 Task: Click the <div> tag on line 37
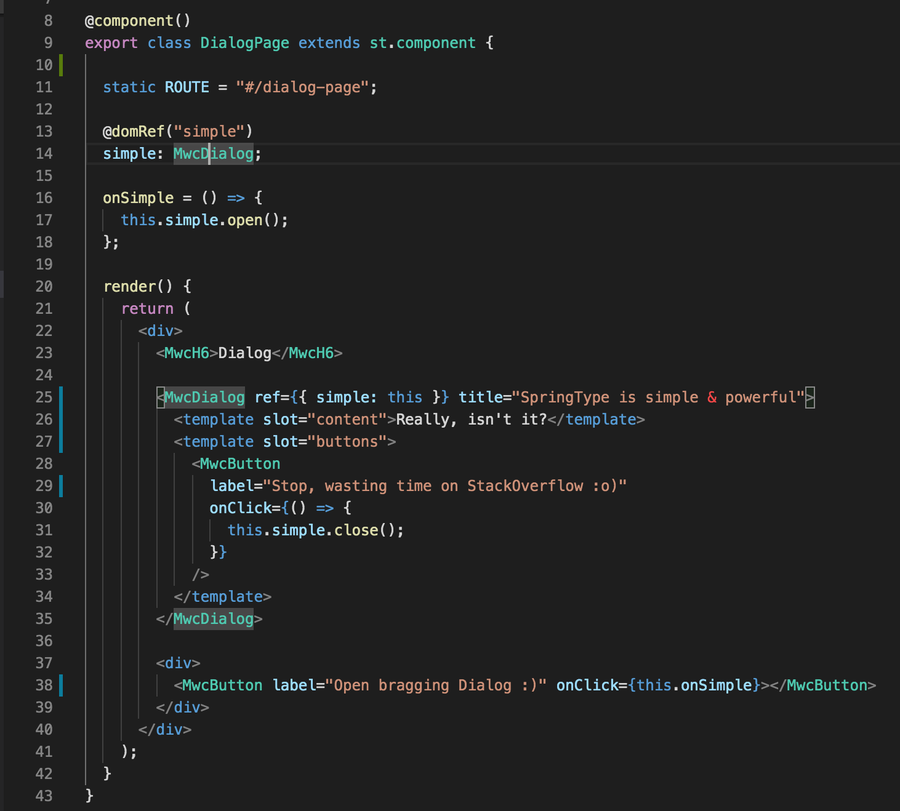179,663
